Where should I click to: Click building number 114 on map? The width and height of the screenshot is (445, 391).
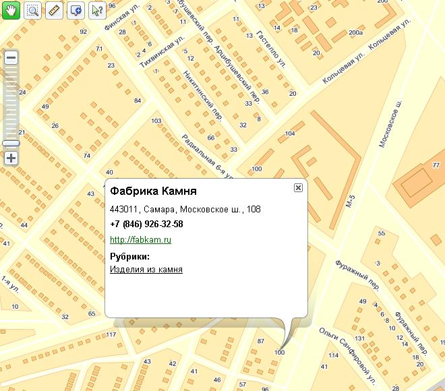click(x=334, y=355)
